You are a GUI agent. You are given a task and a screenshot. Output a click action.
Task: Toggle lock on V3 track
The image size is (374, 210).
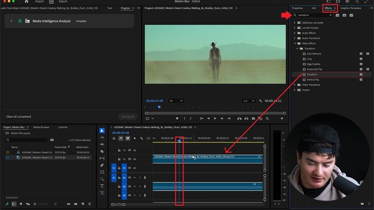point(119,150)
